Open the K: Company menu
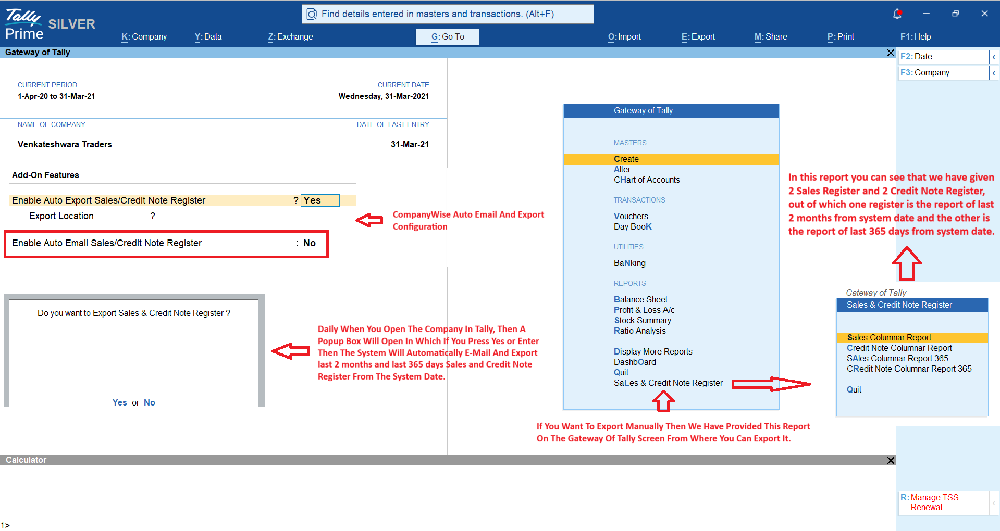The width and height of the screenshot is (1000, 531). tap(144, 37)
